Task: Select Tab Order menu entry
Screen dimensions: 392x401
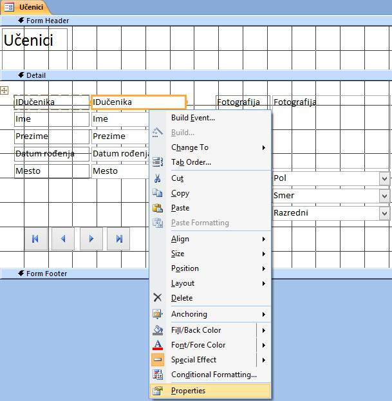Action: pyautogui.click(x=210, y=162)
